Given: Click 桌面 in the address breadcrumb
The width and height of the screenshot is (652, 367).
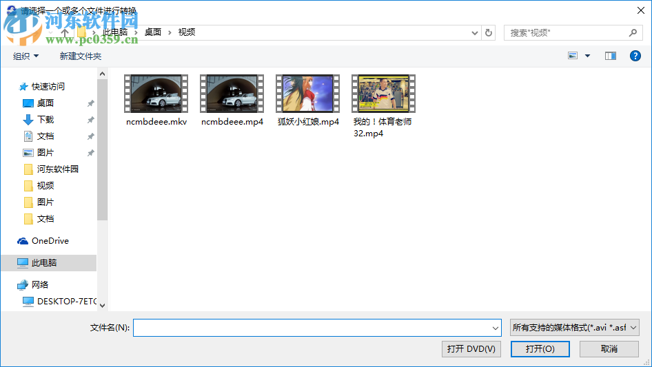Looking at the screenshot, I should (x=152, y=32).
